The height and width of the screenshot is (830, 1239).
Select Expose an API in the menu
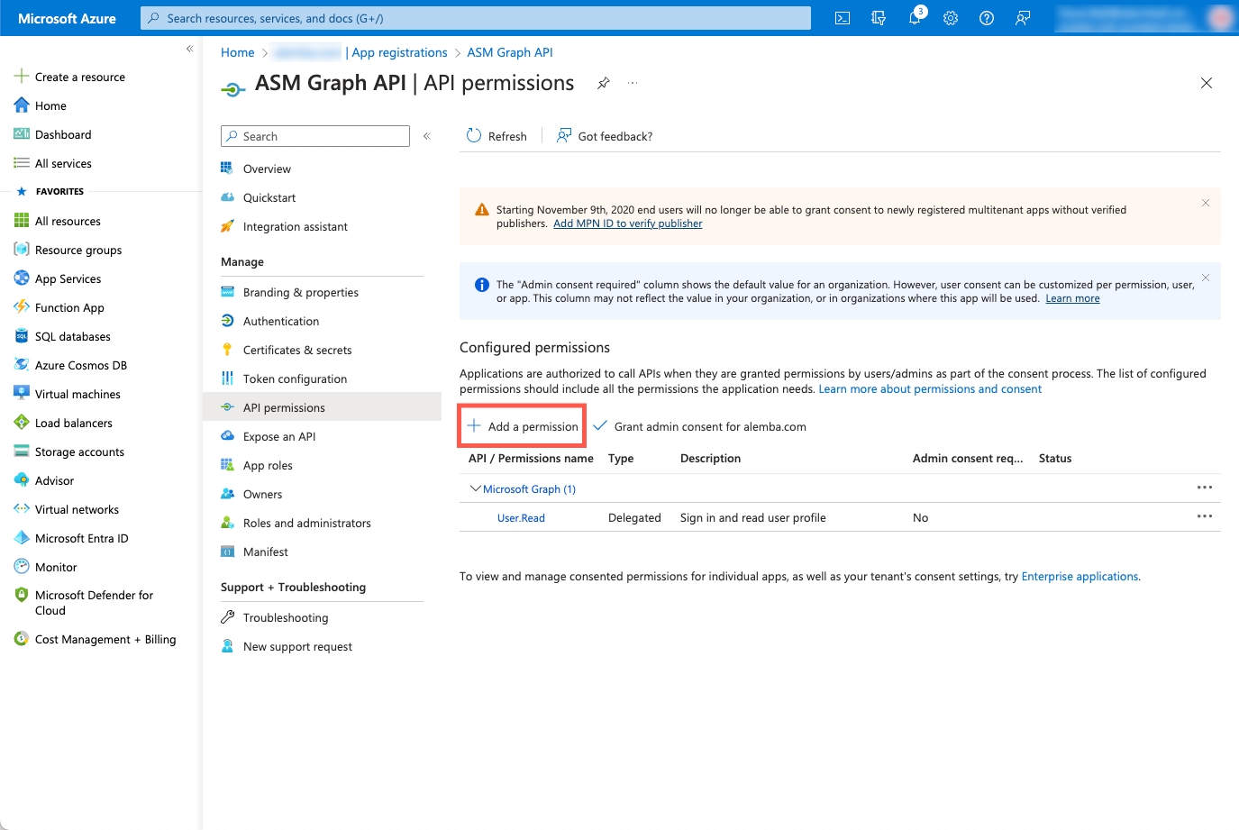(x=279, y=436)
